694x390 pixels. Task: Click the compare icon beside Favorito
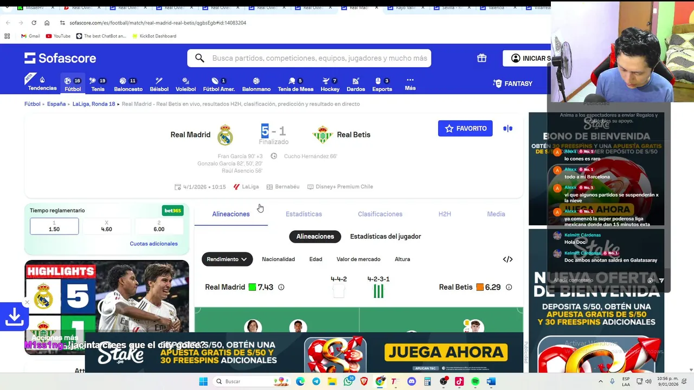(507, 128)
